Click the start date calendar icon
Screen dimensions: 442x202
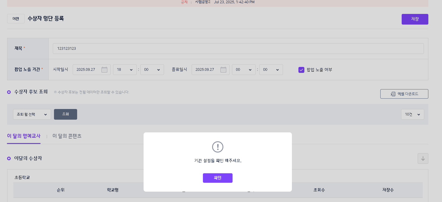[x=104, y=70]
